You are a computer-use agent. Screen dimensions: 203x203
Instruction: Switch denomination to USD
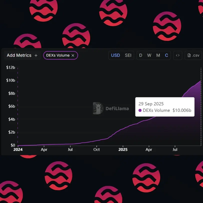click(x=115, y=55)
